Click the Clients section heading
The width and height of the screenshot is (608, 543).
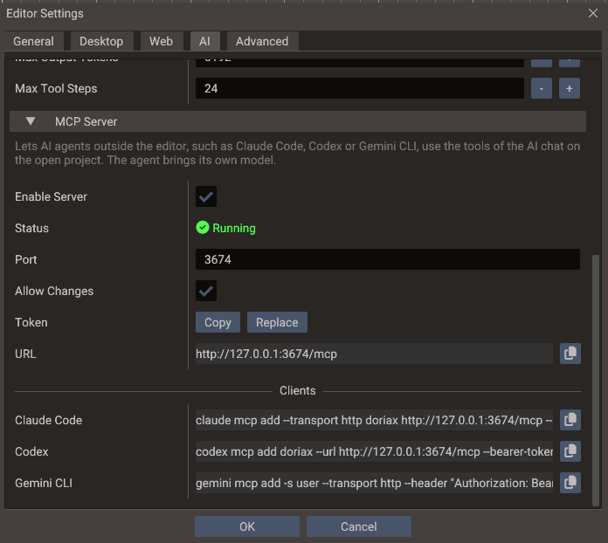[x=298, y=390]
